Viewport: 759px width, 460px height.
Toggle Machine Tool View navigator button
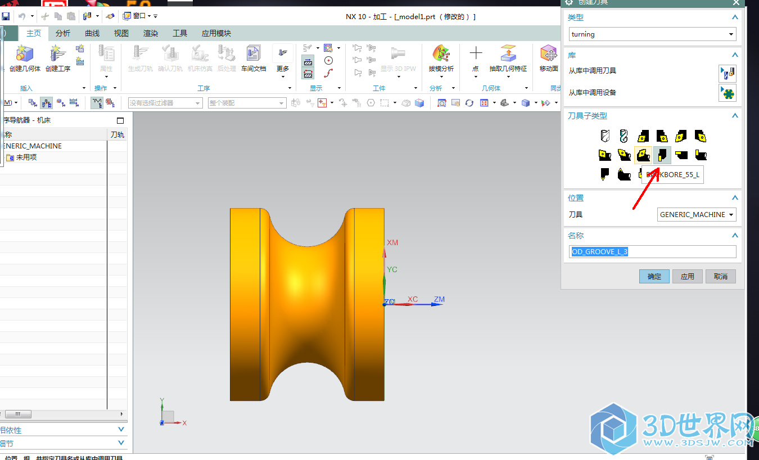[x=47, y=103]
